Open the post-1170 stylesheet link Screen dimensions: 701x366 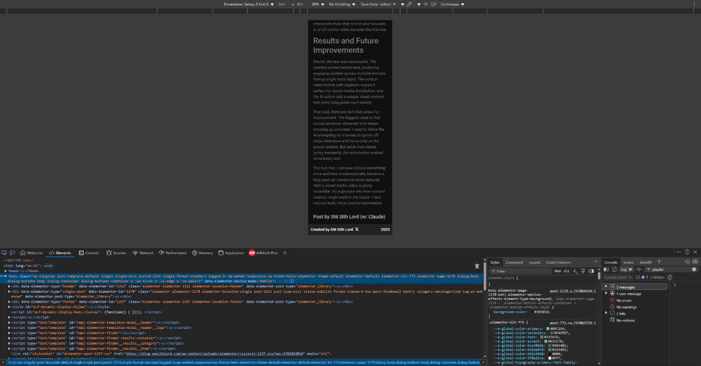(x=573, y=291)
